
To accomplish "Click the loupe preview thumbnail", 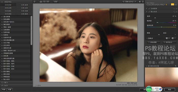I will (161, 77).
